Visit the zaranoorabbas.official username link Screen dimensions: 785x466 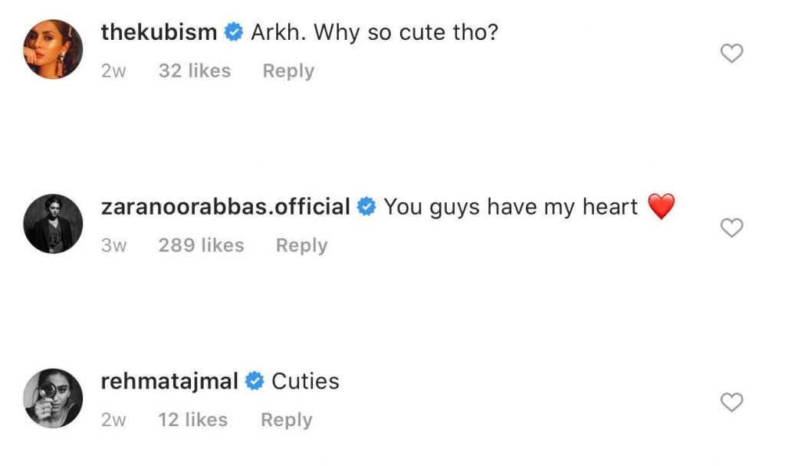(x=225, y=207)
